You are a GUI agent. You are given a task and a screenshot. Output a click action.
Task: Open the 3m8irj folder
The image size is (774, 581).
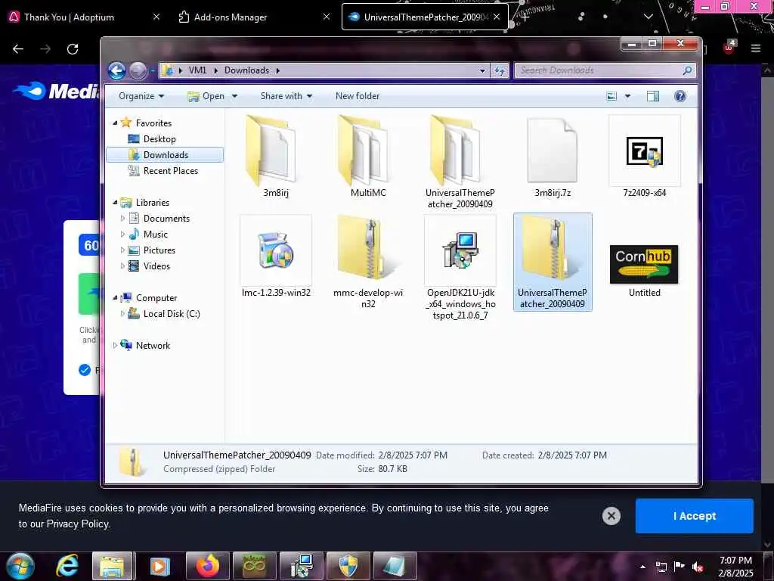(275, 156)
